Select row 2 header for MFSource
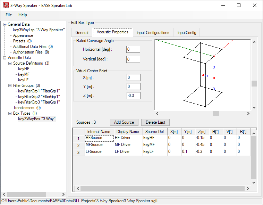Screen dimensions: 263x205 tap(78, 145)
